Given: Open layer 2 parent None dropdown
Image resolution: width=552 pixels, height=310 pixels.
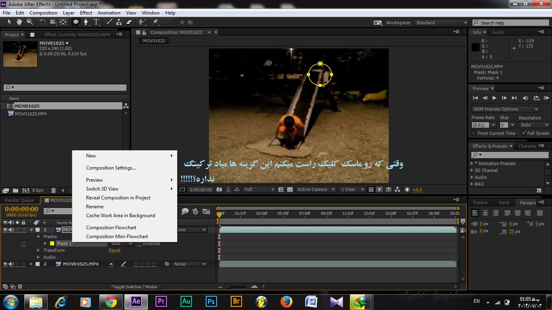Looking at the screenshot, I should pyautogui.click(x=190, y=264).
